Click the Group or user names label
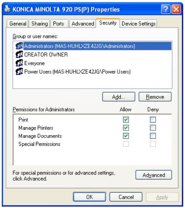This screenshot has width=185, height=208. (35, 36)
